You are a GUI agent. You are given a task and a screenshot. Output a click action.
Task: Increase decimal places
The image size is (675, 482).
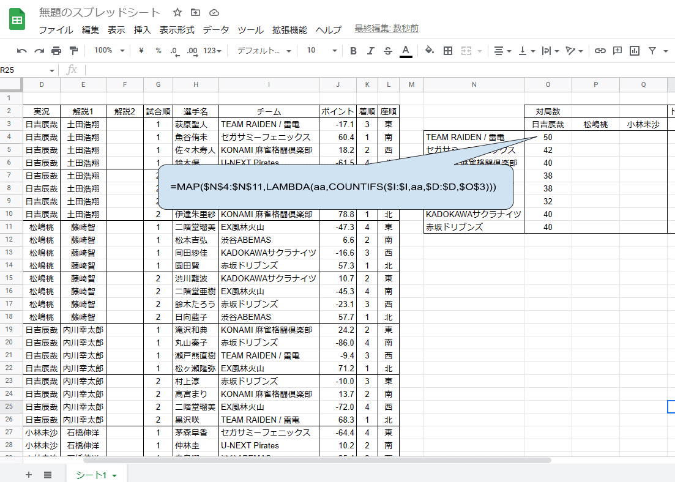pyautogui.click(x=192, y=51)
